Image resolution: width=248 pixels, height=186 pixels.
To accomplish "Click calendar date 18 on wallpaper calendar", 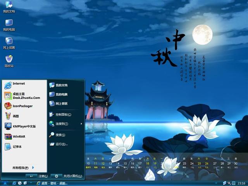I will [147, 164].
